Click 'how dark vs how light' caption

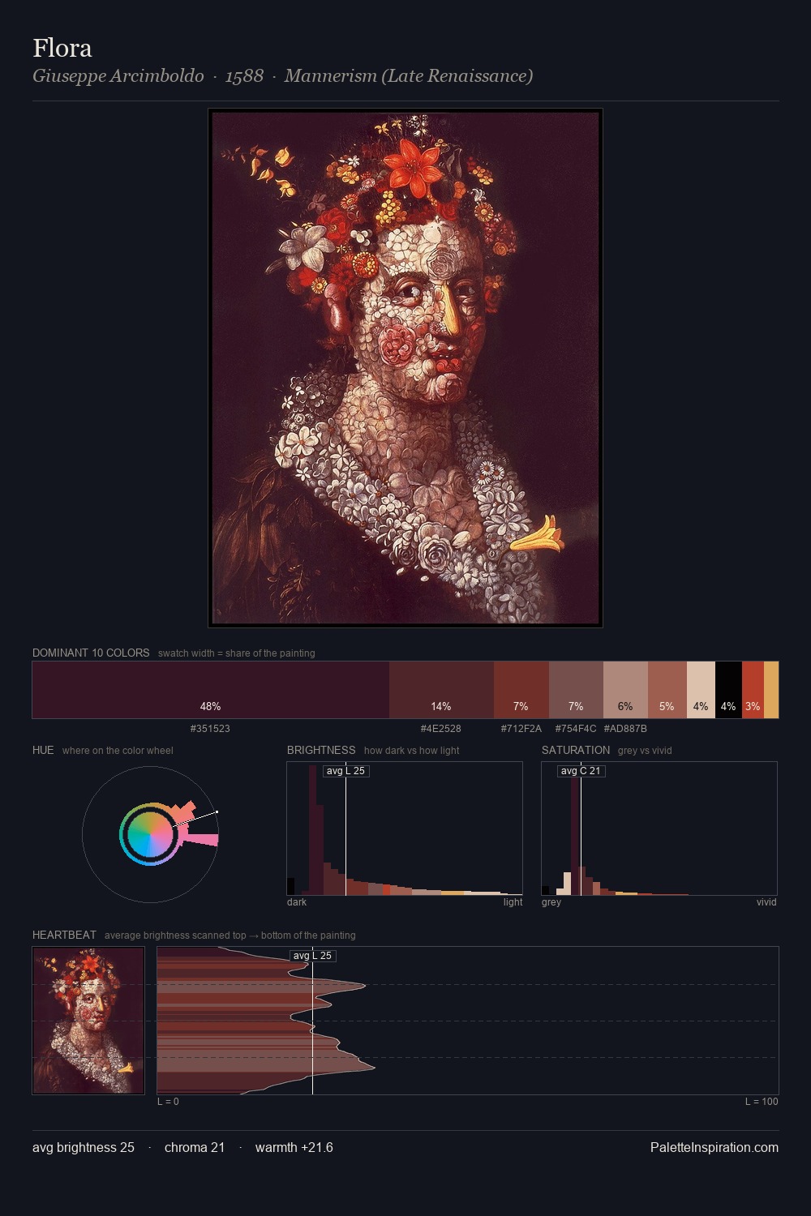pos(412,751)
